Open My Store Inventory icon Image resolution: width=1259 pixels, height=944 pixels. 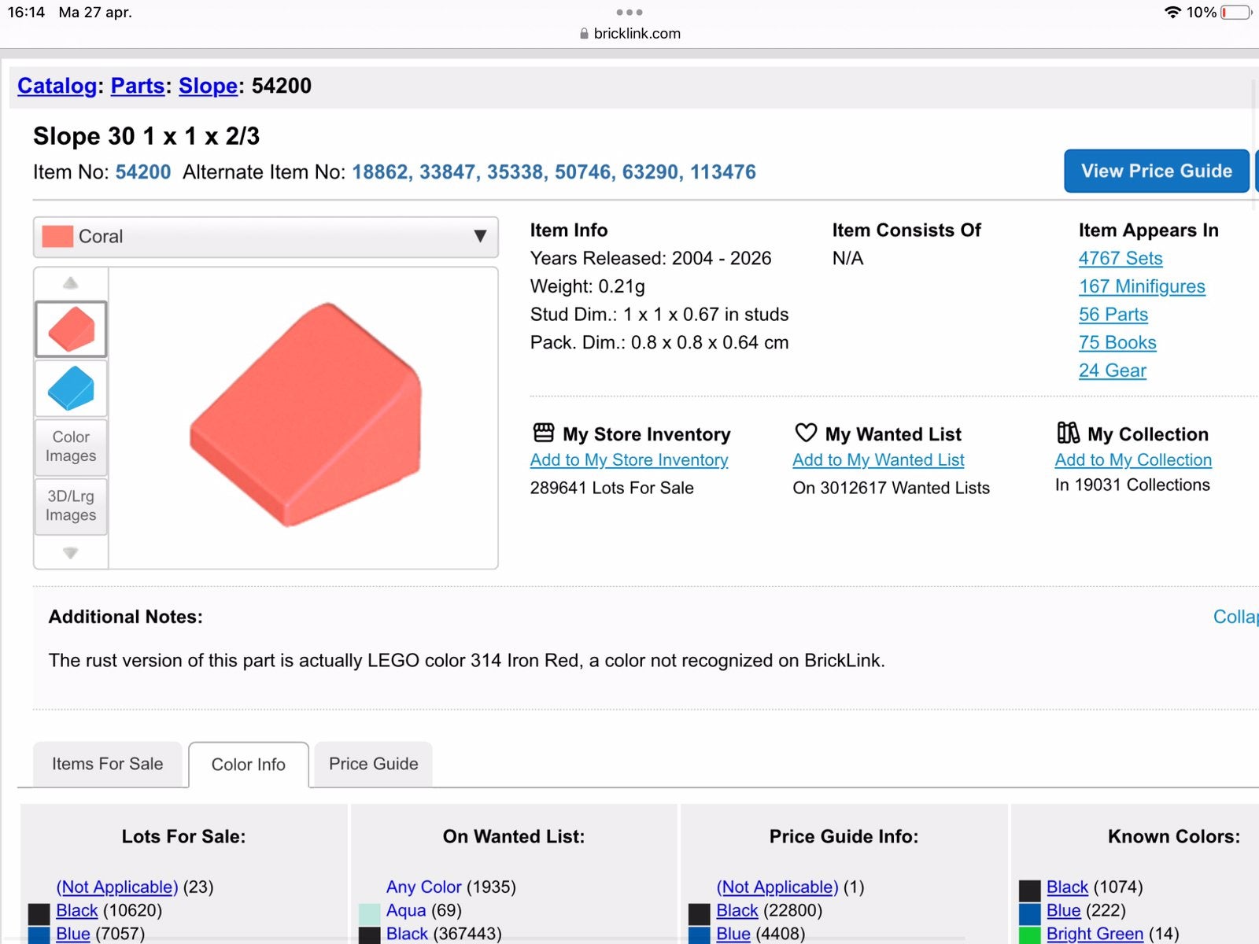[x=544, y=433]
